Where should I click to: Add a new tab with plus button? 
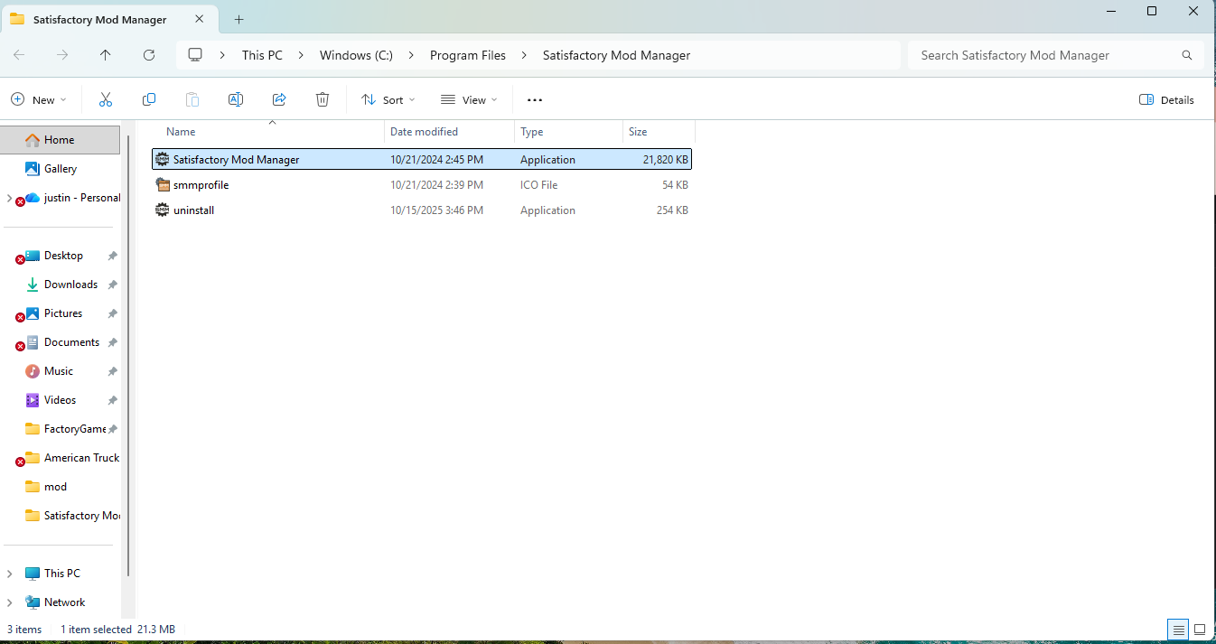[x=239, y=19]
